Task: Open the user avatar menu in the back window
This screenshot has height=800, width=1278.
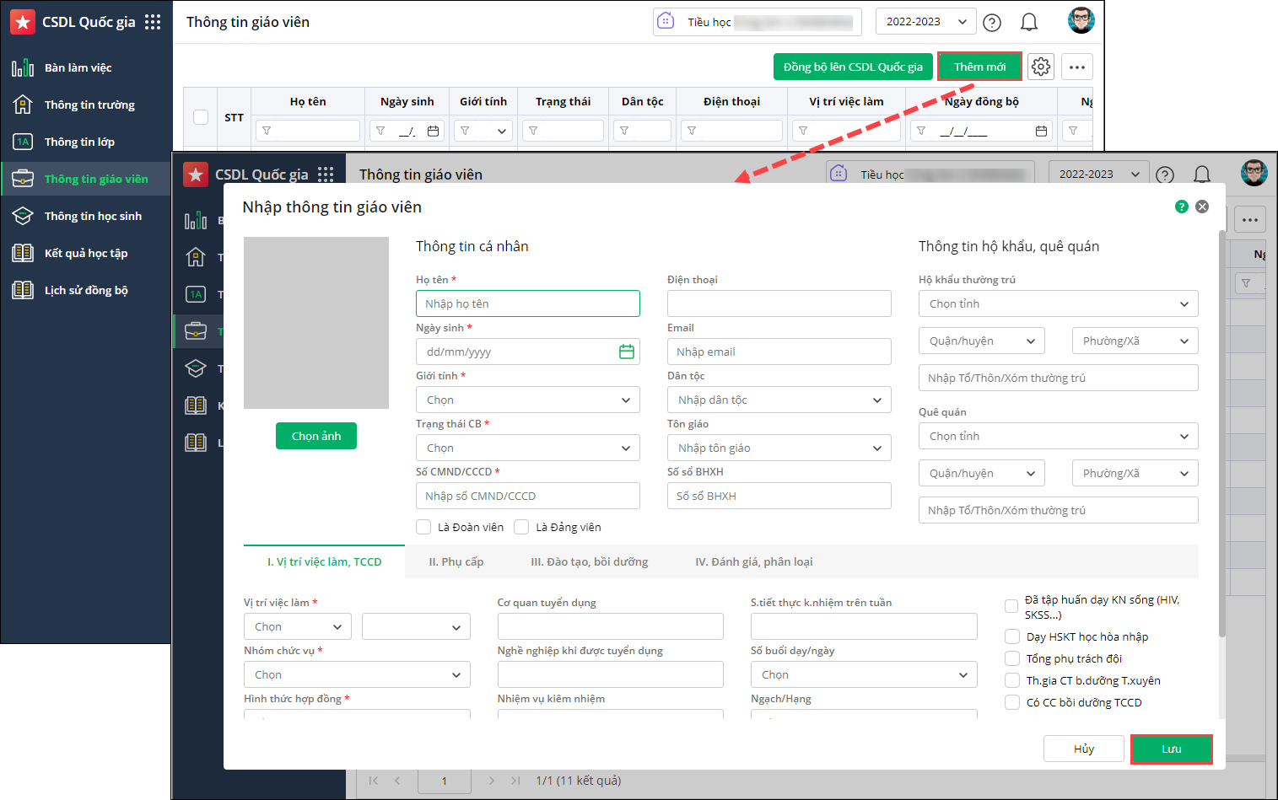Action: 1081,21
